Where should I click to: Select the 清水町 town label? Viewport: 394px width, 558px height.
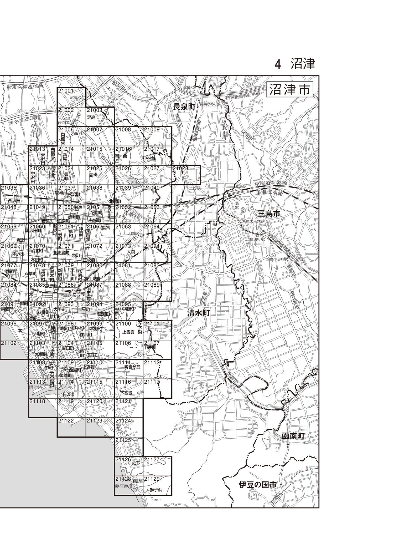pyautogui.click(x=198, y=313)
